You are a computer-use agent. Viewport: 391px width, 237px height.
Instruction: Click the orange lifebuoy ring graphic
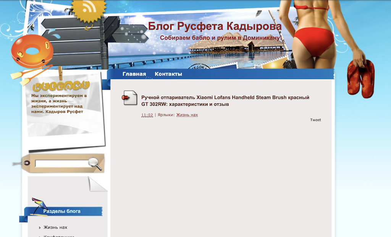31,52
